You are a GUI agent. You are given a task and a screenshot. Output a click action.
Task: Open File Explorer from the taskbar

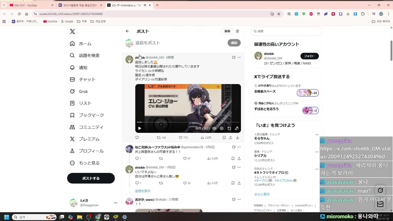[80, 217]
